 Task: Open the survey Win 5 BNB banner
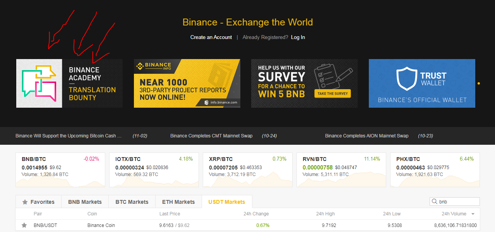click(x=304, y=83)
